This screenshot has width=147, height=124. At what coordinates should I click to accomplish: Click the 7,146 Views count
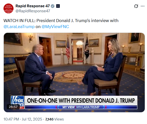click(54, 119)
